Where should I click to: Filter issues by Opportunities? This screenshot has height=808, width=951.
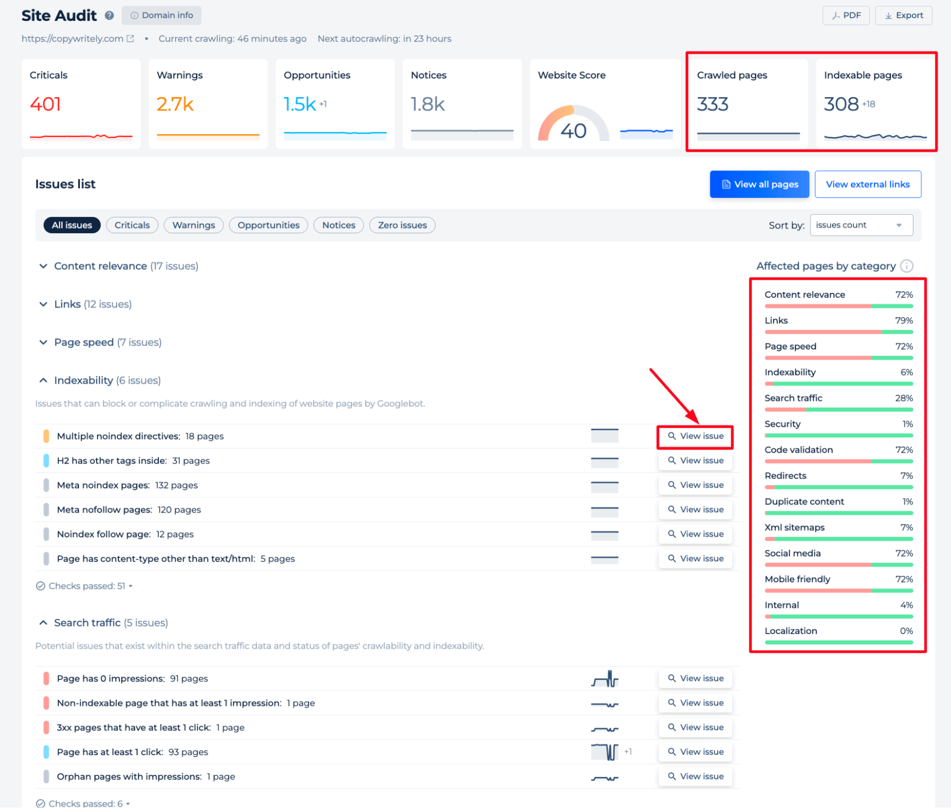(268, 225)
